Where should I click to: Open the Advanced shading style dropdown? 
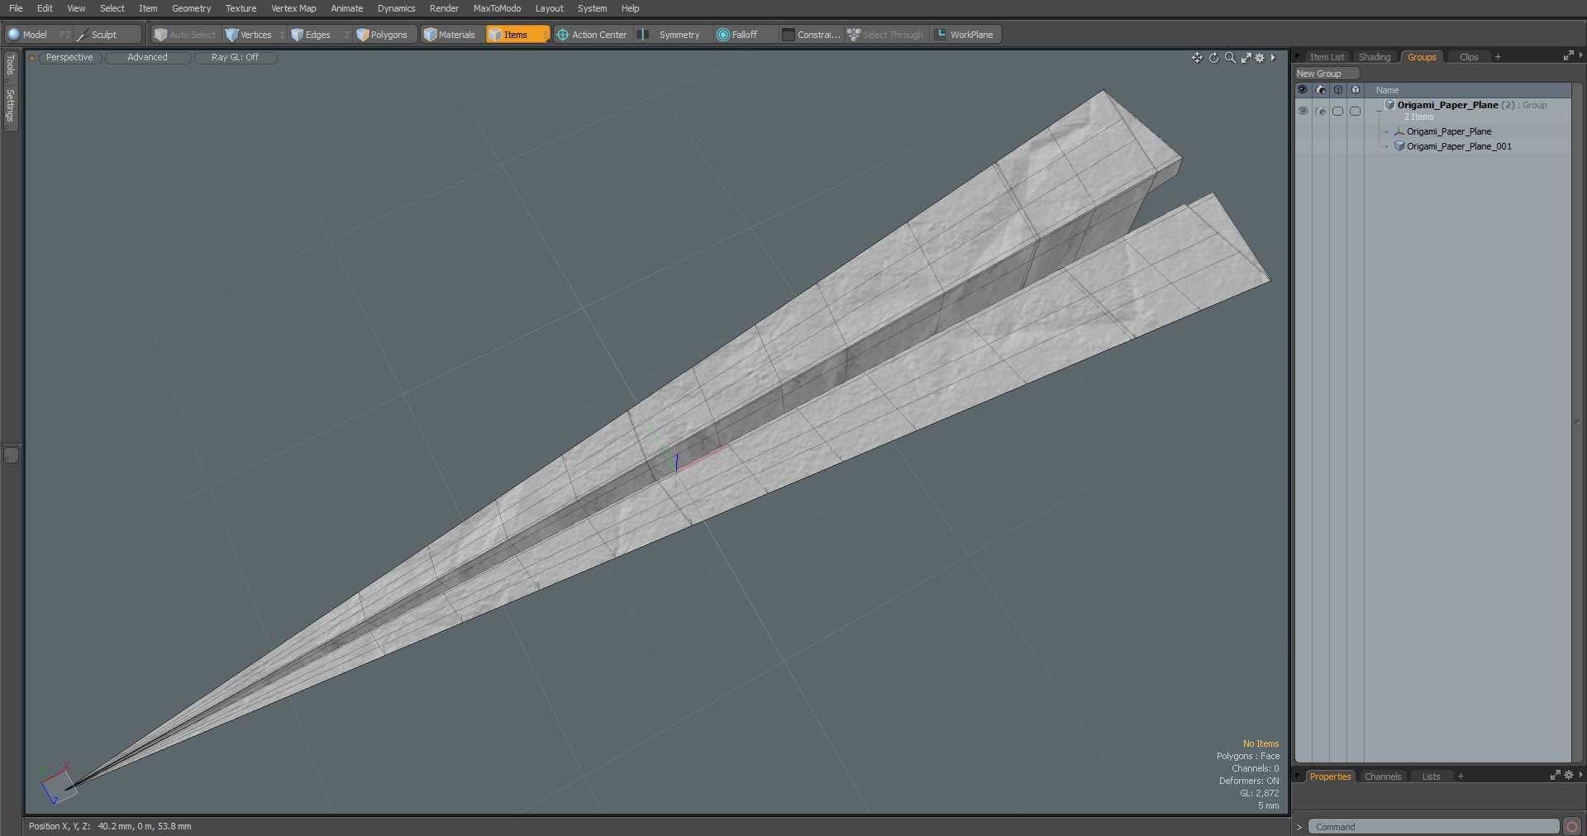[147, 58]
